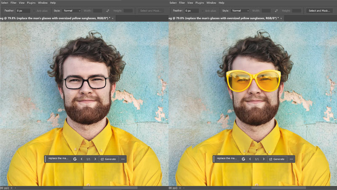The width and height of the screenshot is (337, 190).
Task: Toggle Anti-alias checkbox in right window
Action: pyautogui.click(x=203, y=11)
